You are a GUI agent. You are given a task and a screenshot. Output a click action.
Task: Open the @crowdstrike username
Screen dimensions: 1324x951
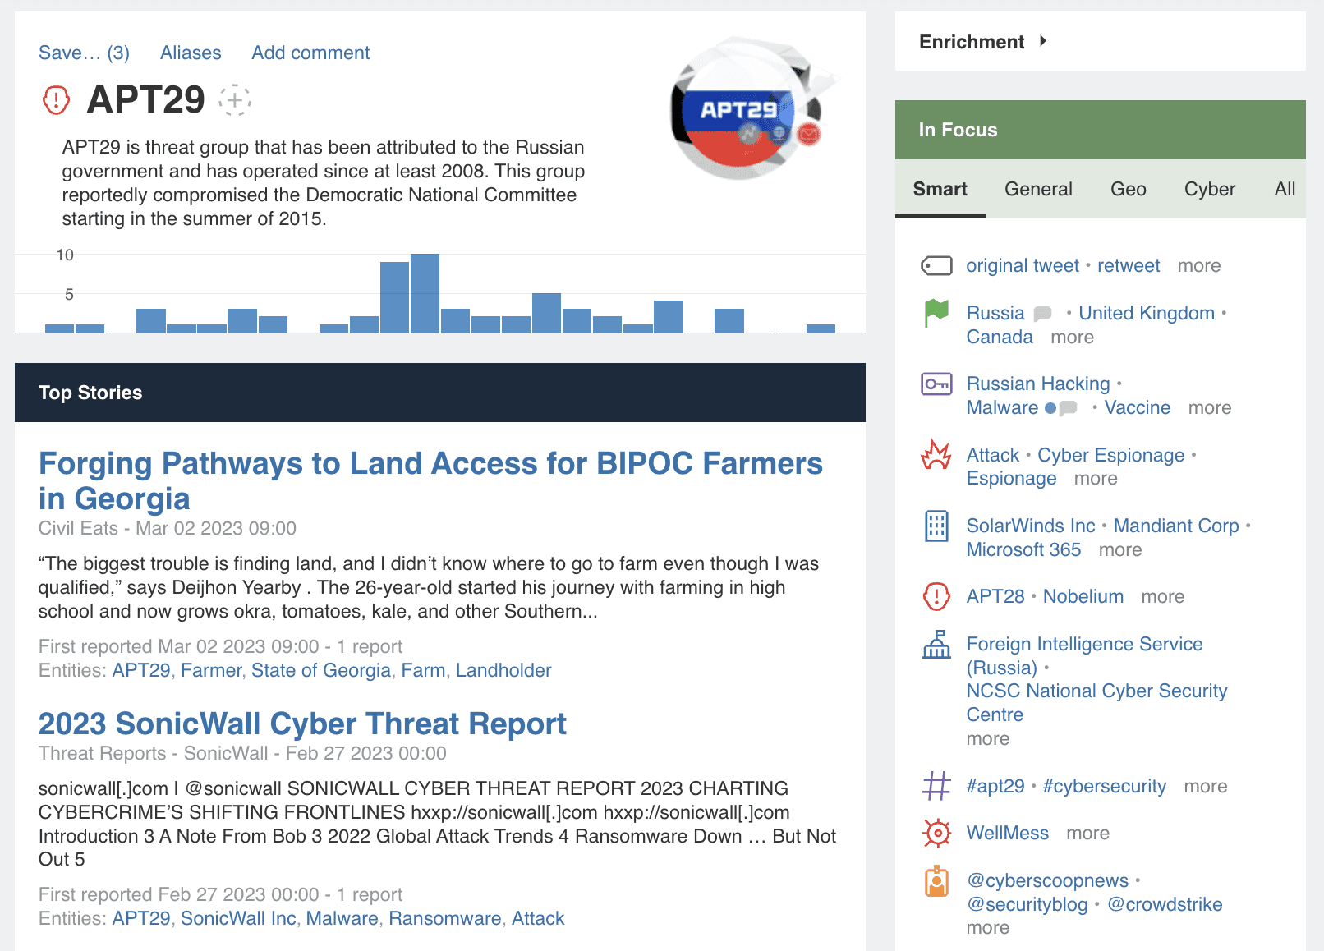1165,904
